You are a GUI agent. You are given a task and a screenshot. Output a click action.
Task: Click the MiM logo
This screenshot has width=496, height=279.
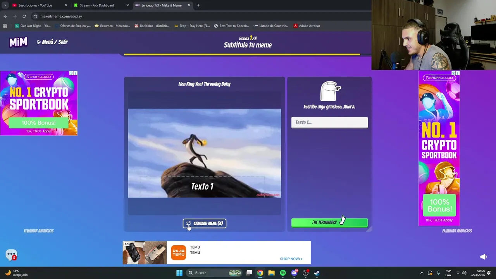[x=18, y=42]
